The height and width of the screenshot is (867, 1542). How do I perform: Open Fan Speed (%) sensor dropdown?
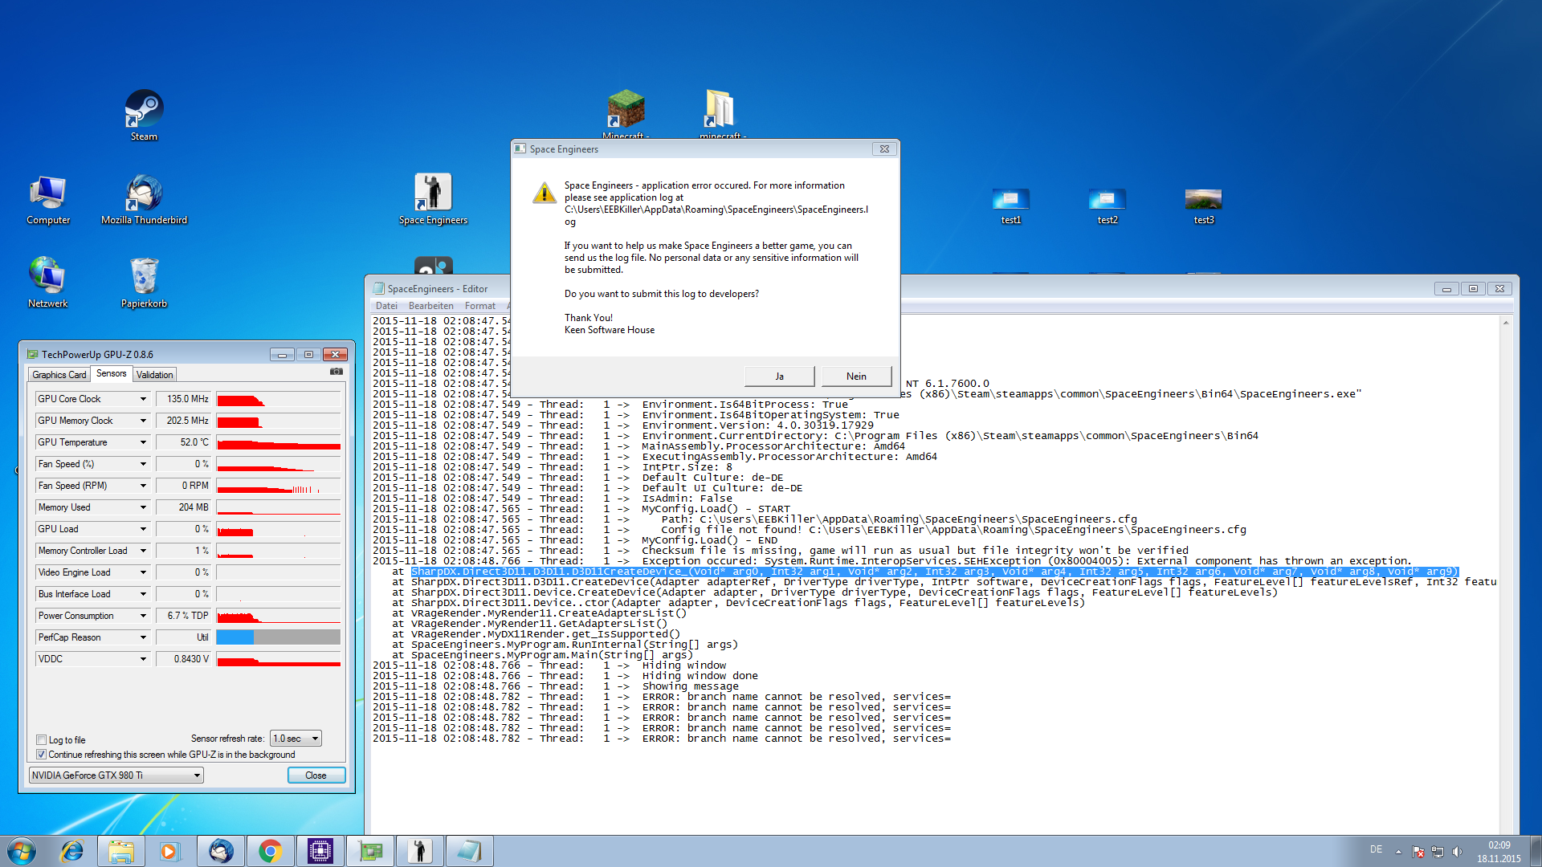(x=144, y=464)
